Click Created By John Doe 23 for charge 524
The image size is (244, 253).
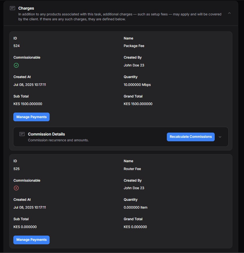[x=134, y=65]
